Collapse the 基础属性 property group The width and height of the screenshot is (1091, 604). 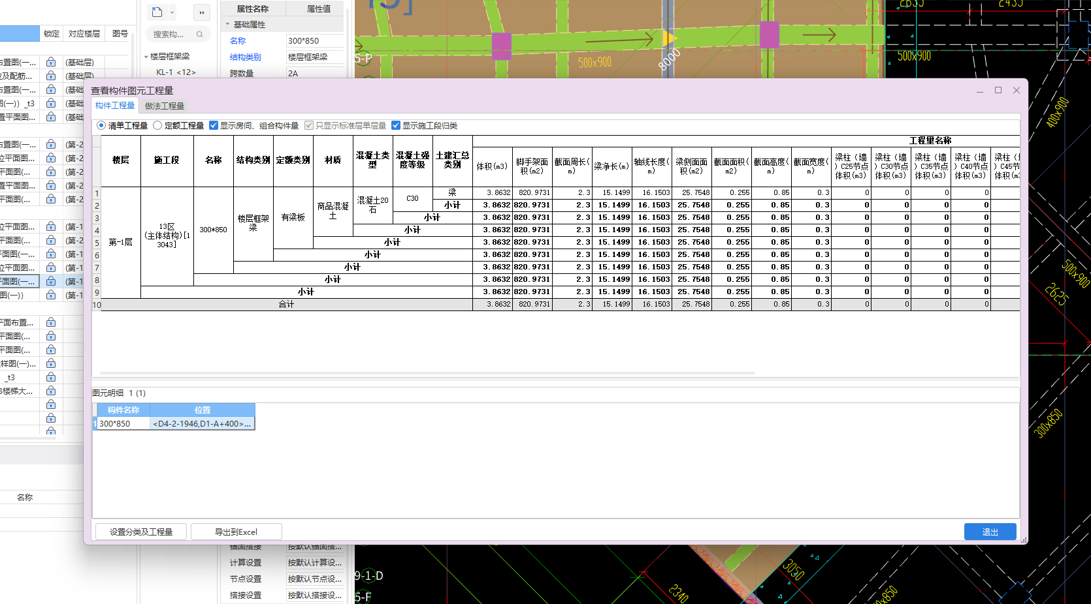pos(228,25)
